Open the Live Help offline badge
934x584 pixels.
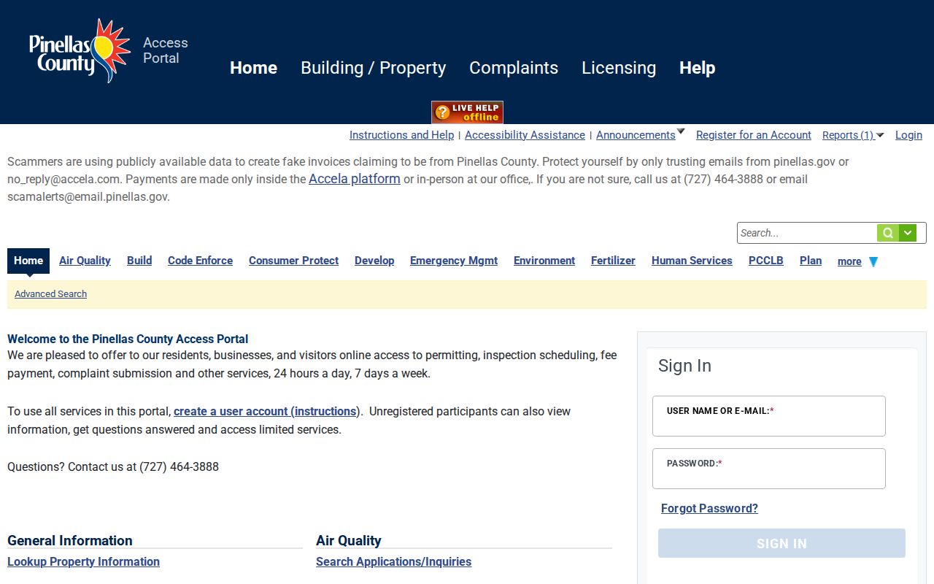pos(467,112)
